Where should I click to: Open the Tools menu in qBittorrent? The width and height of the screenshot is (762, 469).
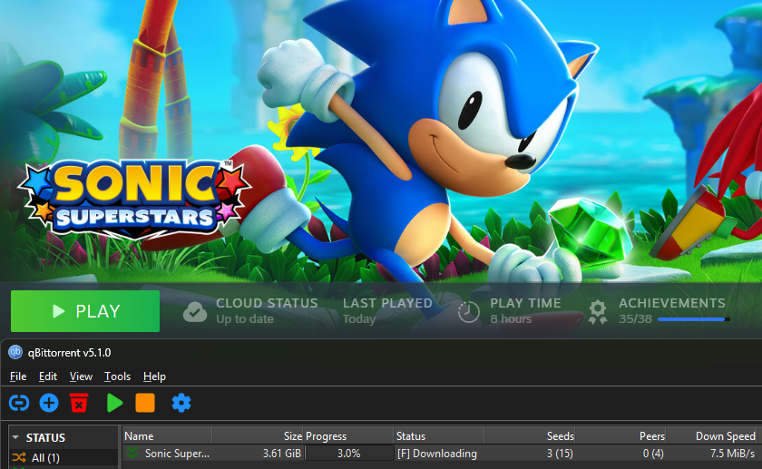pos(117,376)
